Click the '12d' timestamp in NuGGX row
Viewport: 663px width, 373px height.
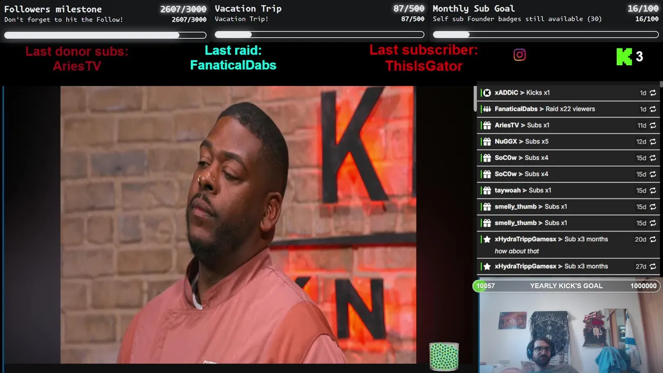[641, 141]
